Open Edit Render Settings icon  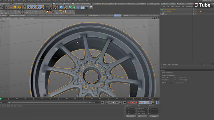pos(56,7)
